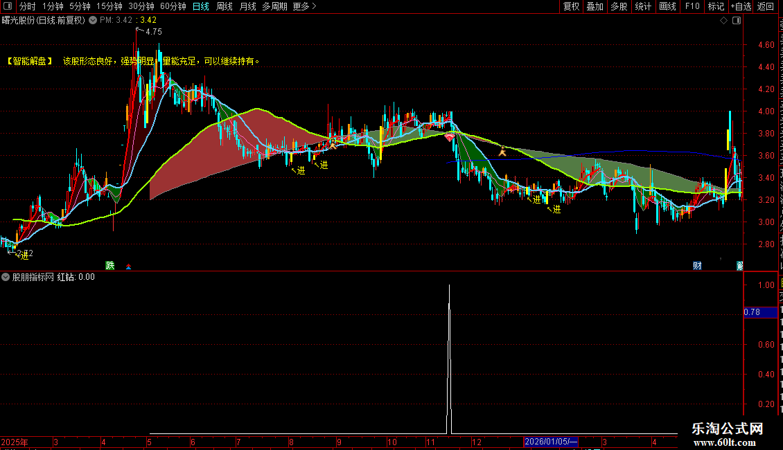The image size is (783, 450).
Task: Click the 统计 statistics button
Action: pos(642,6)
